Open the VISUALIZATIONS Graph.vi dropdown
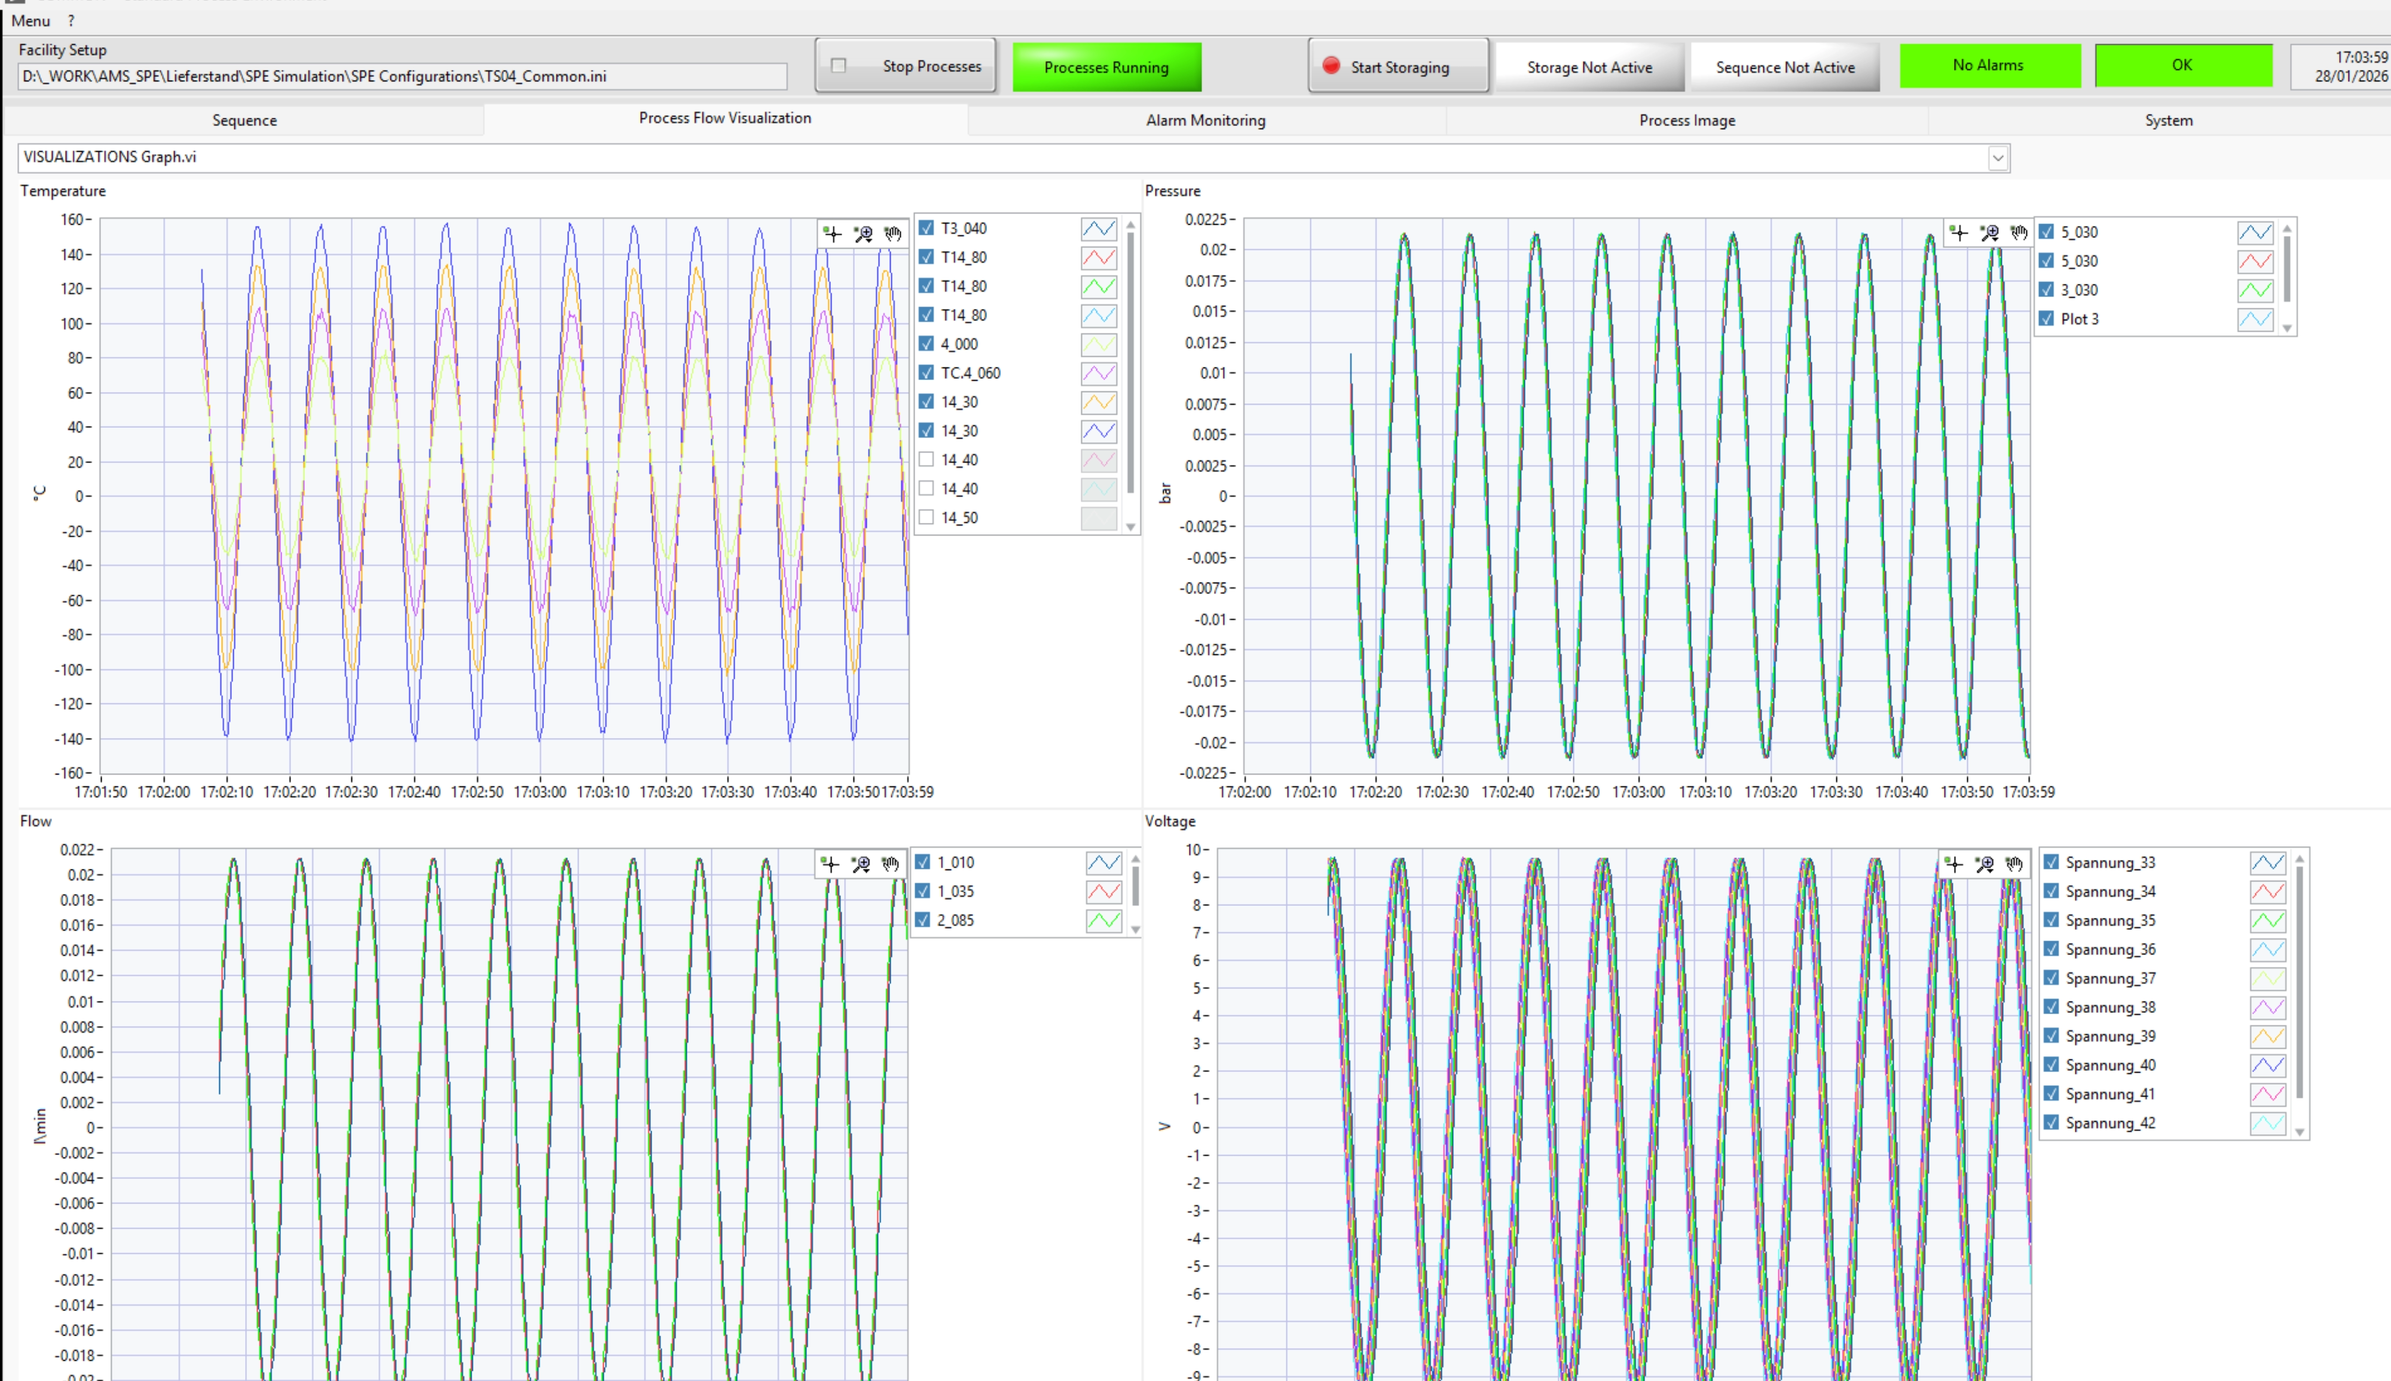This screenshot has width=2391, height=1381. click(1997, 158)
